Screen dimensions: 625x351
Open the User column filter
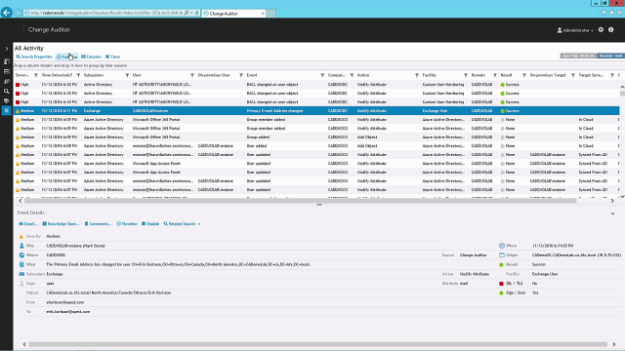(x=192, y=75)
